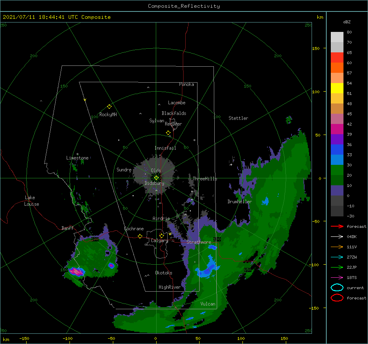
Task: Click the Blackfalds town label
Action: pyautogui.click(x=174, y=113)
